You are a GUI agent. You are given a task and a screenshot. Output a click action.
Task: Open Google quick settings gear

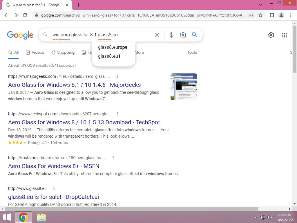point(271,35)
